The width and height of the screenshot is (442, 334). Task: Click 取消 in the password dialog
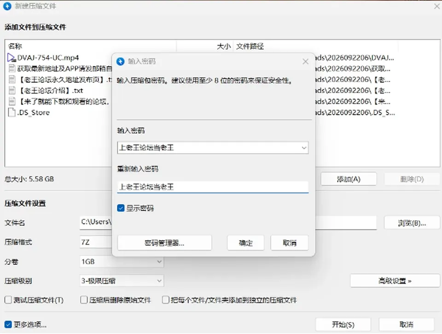(290, 243)
